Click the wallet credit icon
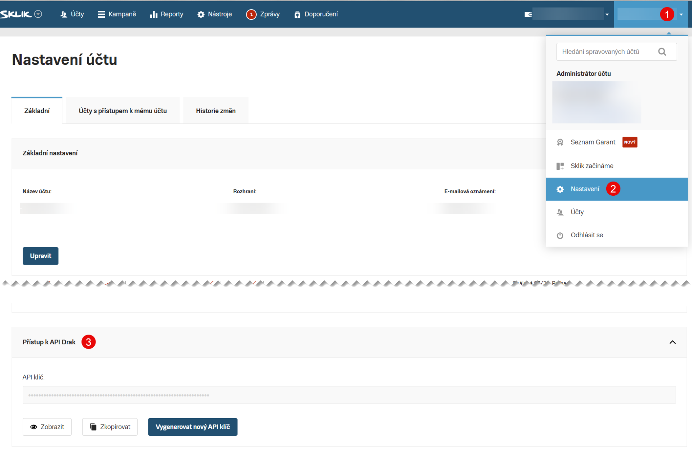The width and height of the screenshot is (692, 456). [528, 14]
